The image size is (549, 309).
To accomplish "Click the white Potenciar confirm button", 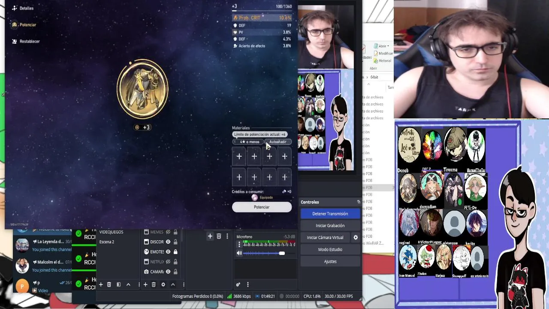I will point(262,207).
